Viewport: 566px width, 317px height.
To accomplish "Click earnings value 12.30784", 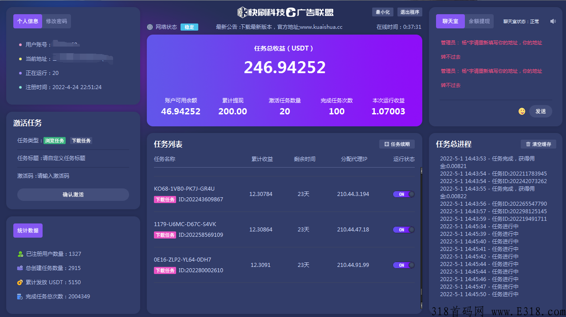I will coord(261,194).
